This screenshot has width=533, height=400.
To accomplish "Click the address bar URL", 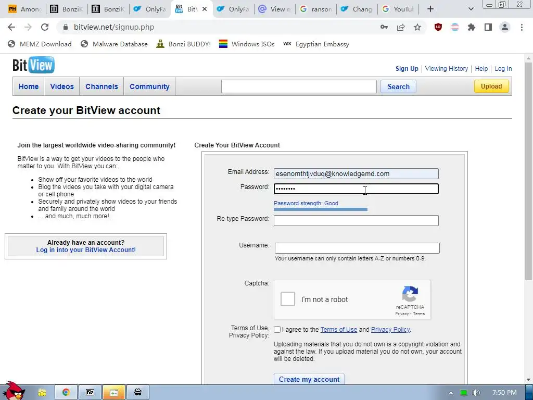I will pyautogui.click(x=114, y=27).
